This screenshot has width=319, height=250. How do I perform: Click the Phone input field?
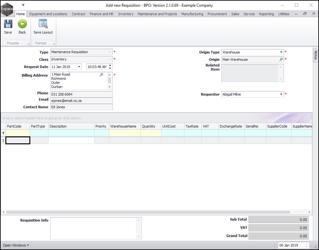81,94
